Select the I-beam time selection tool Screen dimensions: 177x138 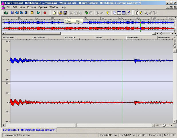(137, 13)
